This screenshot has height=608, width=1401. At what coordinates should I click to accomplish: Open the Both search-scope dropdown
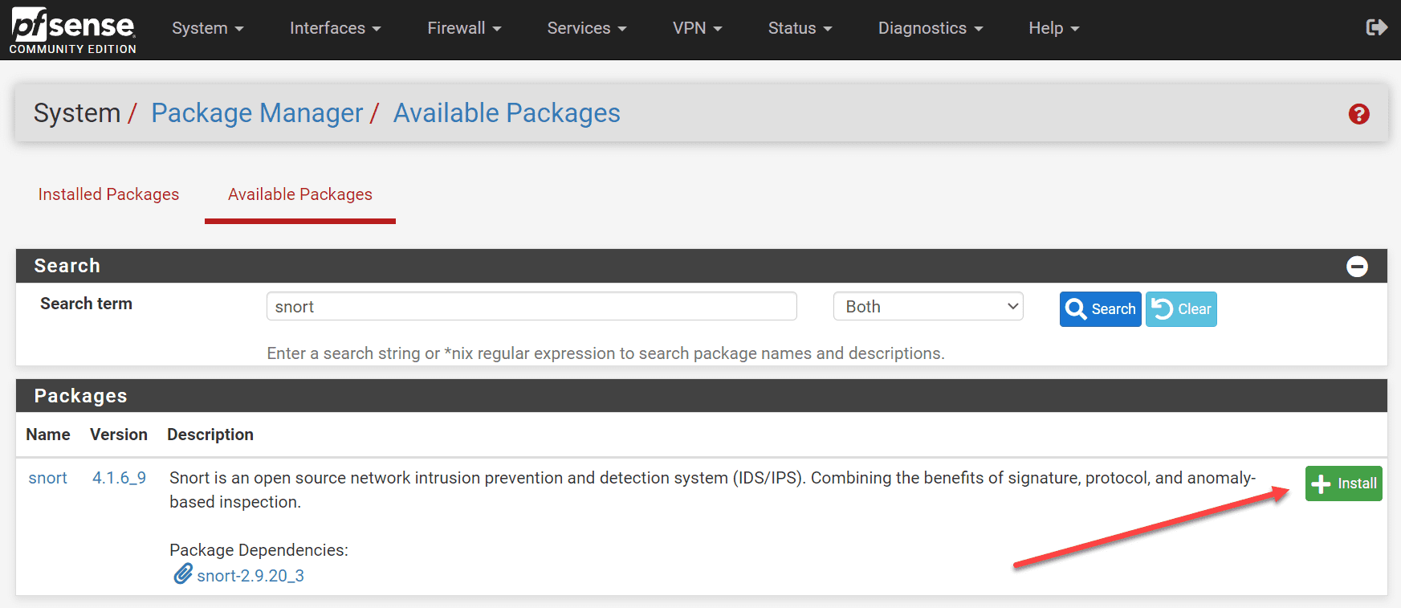tap(928, 307)
